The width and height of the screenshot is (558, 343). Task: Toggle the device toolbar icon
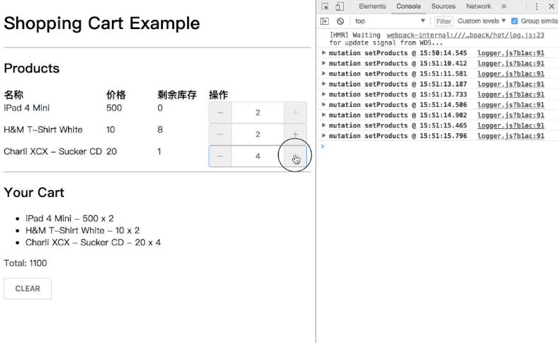(x=340, y=6)
